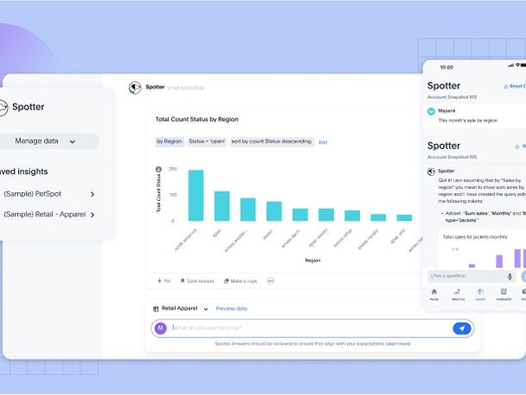Click the 'What do you want to know?' field
This screenshot has width=526, height=395.
(x=310, y=329)
